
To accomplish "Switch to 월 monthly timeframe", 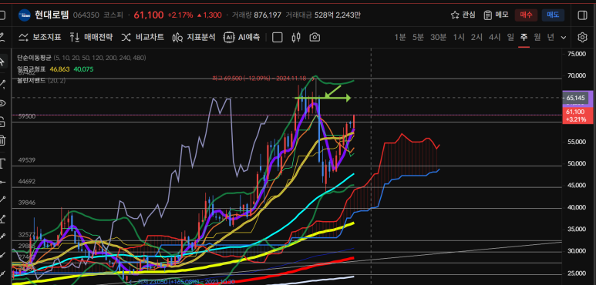I will click(537, 37).
